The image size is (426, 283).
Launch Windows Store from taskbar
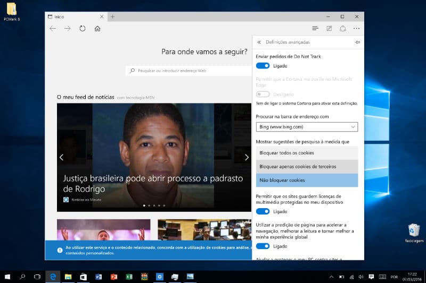(x=83, y=277)
